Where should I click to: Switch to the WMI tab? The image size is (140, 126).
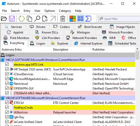(109, 38)
